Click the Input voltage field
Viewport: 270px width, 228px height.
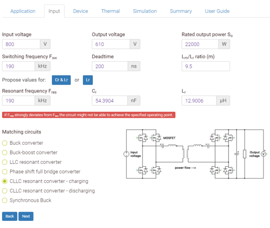click(x=19, y=44)
